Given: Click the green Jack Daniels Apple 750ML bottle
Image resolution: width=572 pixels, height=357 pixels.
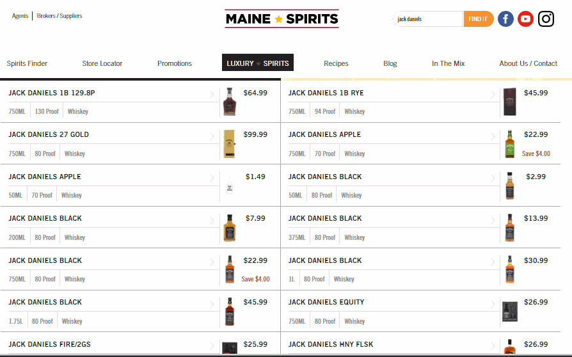Looking at the screenshot, I should pos(510,144).
